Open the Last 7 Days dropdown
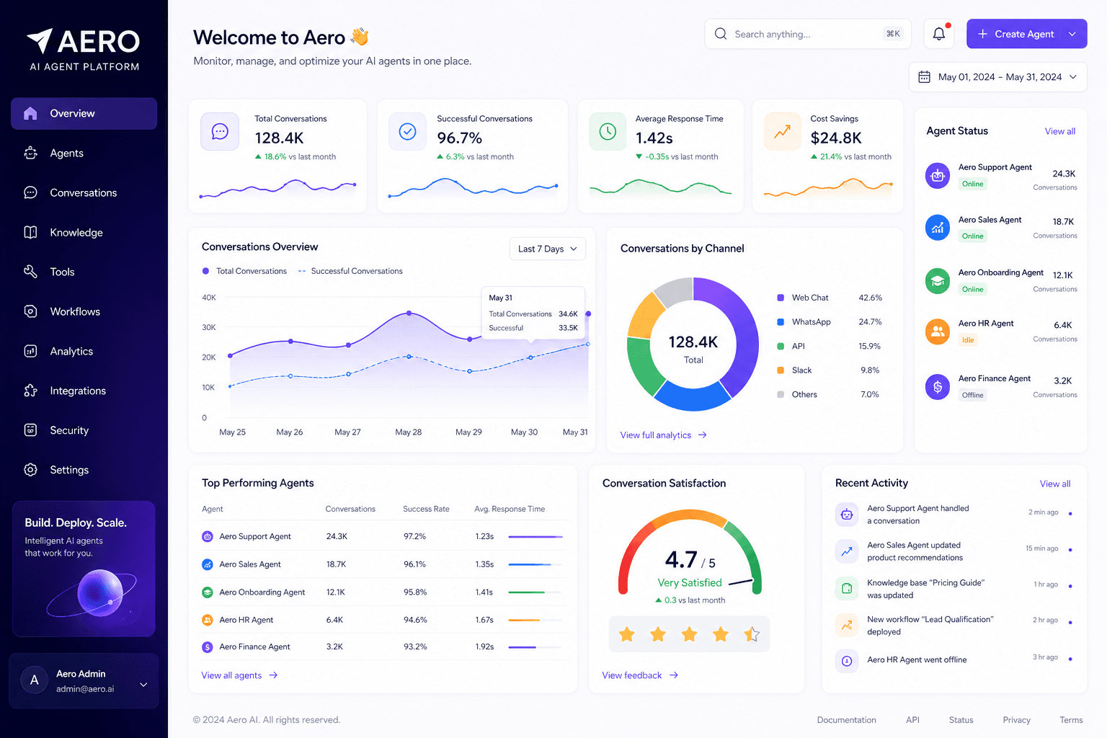This screenshot has height=738, width=1107. 547,249
